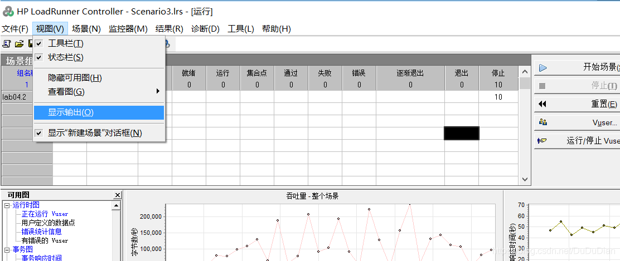Click the New Scenario toolbar icon
Viewport: 620px width, 261px height.
pos(6,44)
